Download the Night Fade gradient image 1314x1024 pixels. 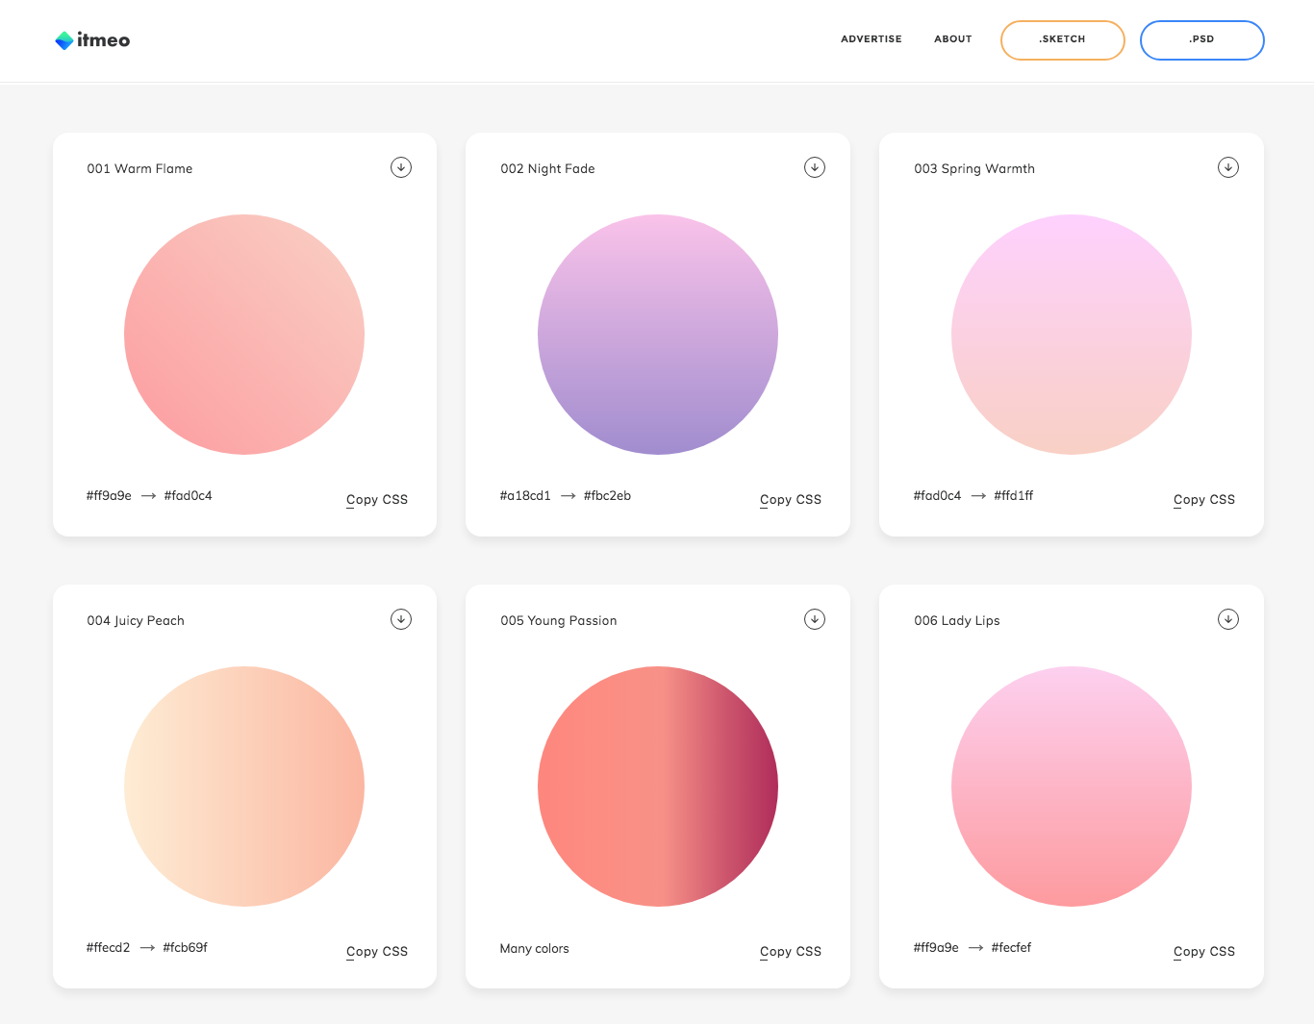click(815, 167)
